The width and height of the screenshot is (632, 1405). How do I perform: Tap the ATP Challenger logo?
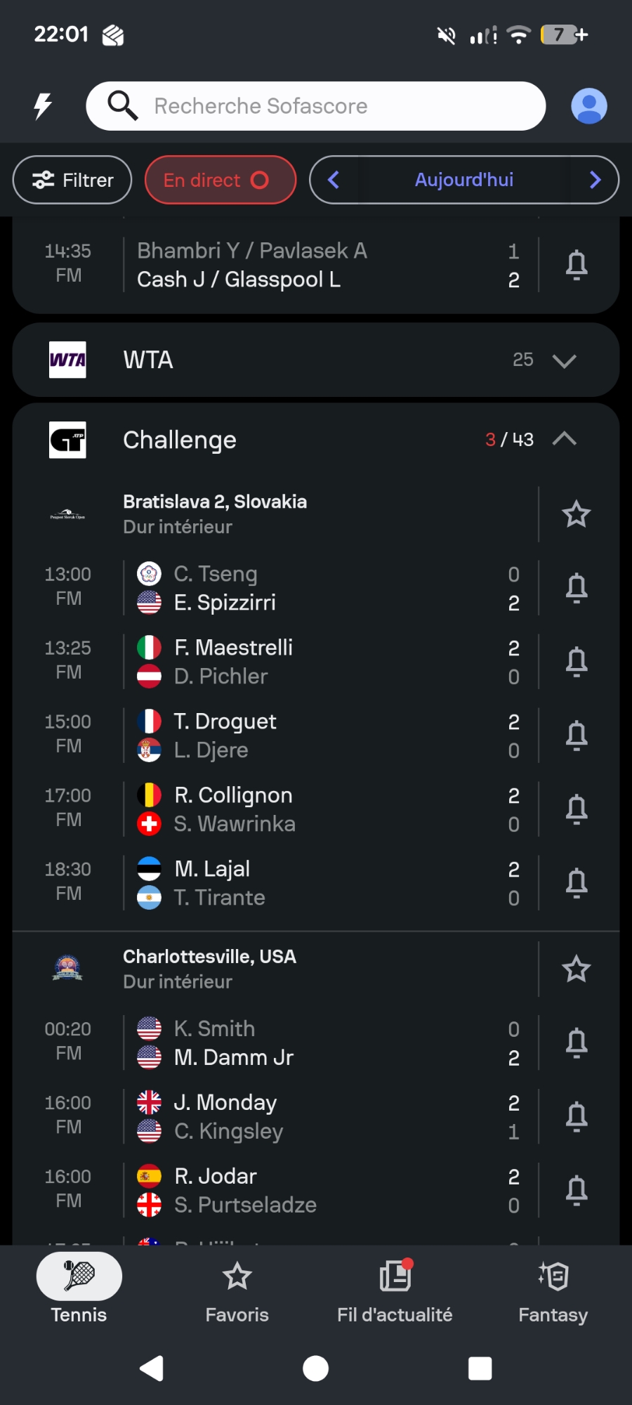(x=67, y=440)
